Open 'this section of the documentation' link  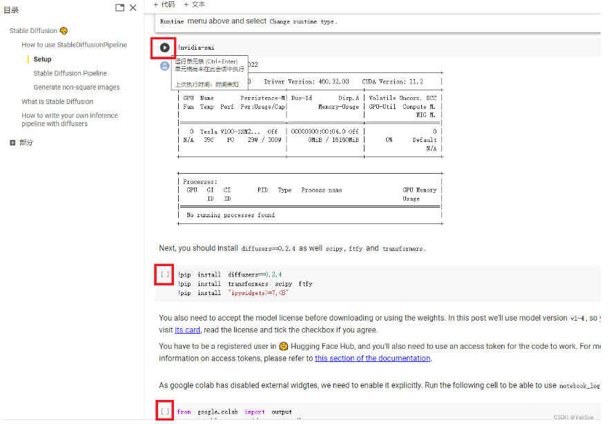click(x=373, y=359)
